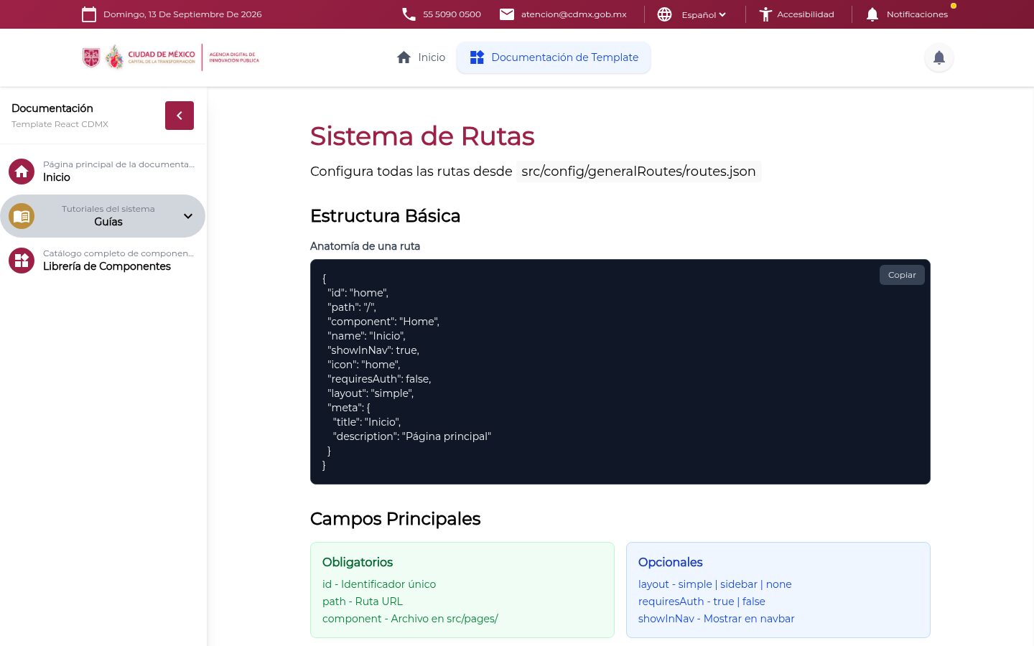This screenshot has height=646, width=1034.
Task: Click the 'layout - simple | sidebar | none' text
Action: 715,584
